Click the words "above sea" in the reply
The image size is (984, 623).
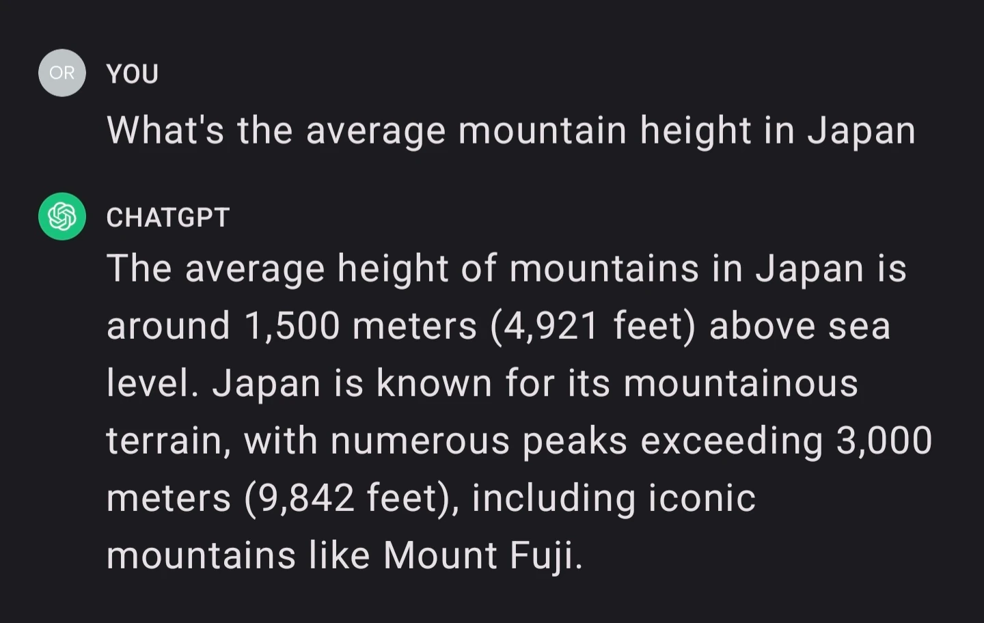point(799,325)
